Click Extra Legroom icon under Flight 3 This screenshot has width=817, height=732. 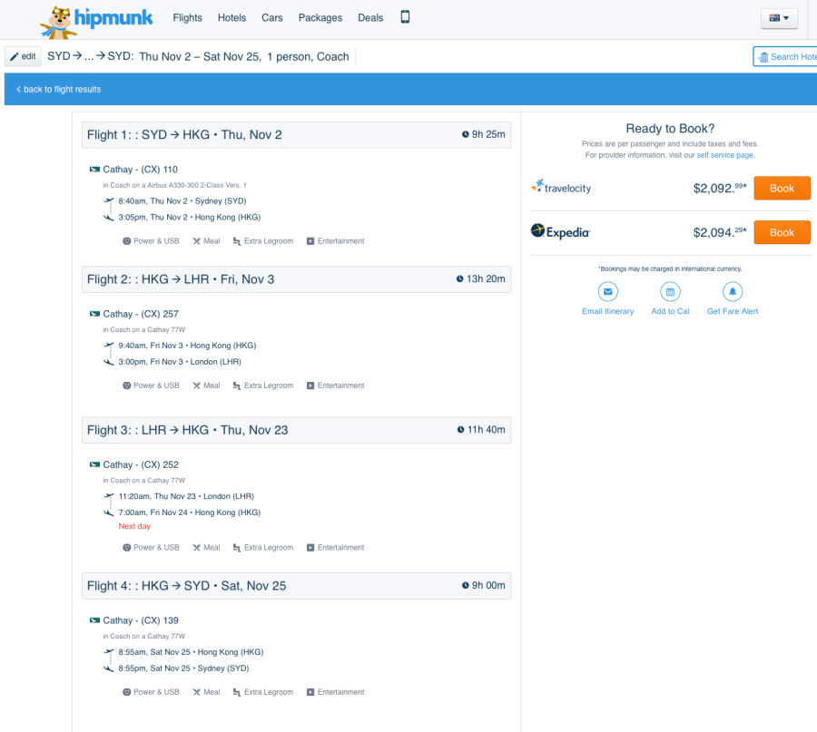(237, 548)
